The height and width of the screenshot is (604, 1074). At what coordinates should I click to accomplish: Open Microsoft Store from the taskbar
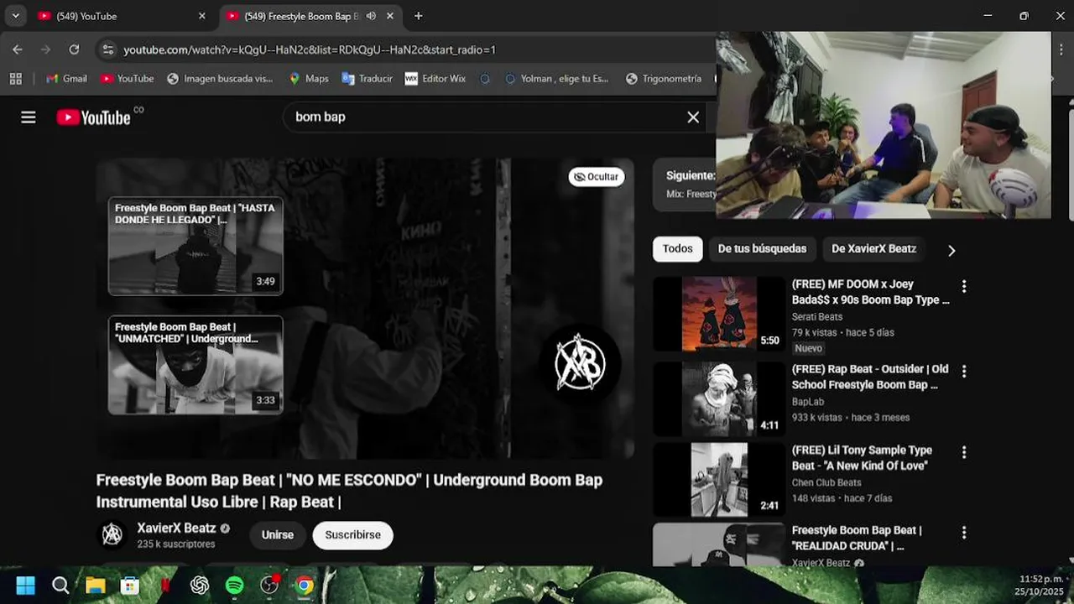coord(130,586)
